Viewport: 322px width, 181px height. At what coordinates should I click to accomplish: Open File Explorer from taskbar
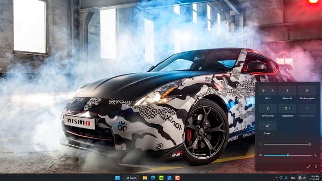pyautogui.click(x=145, y=178)
